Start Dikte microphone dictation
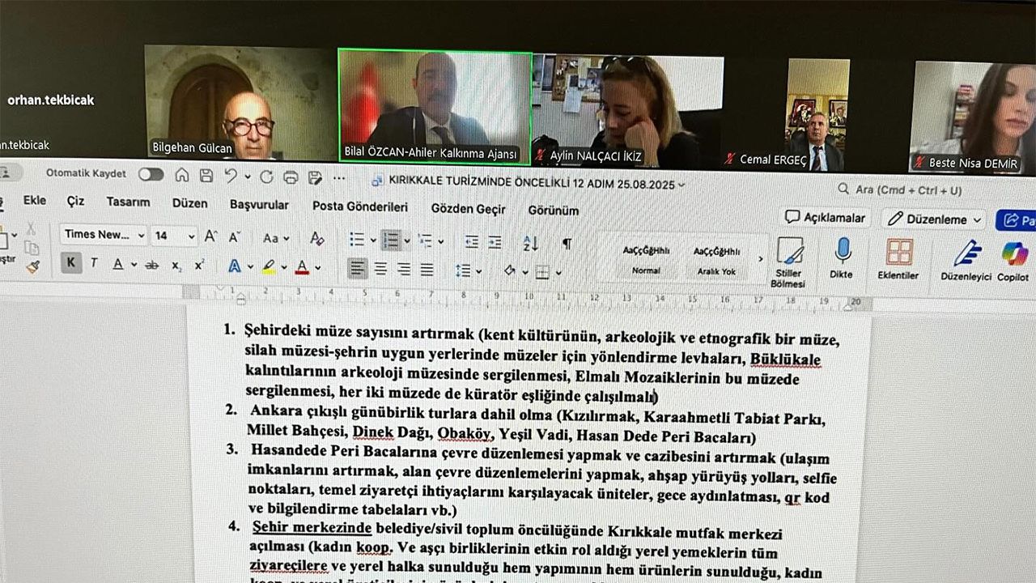The width and height of the screenshot is (1036, 583). 842,257
